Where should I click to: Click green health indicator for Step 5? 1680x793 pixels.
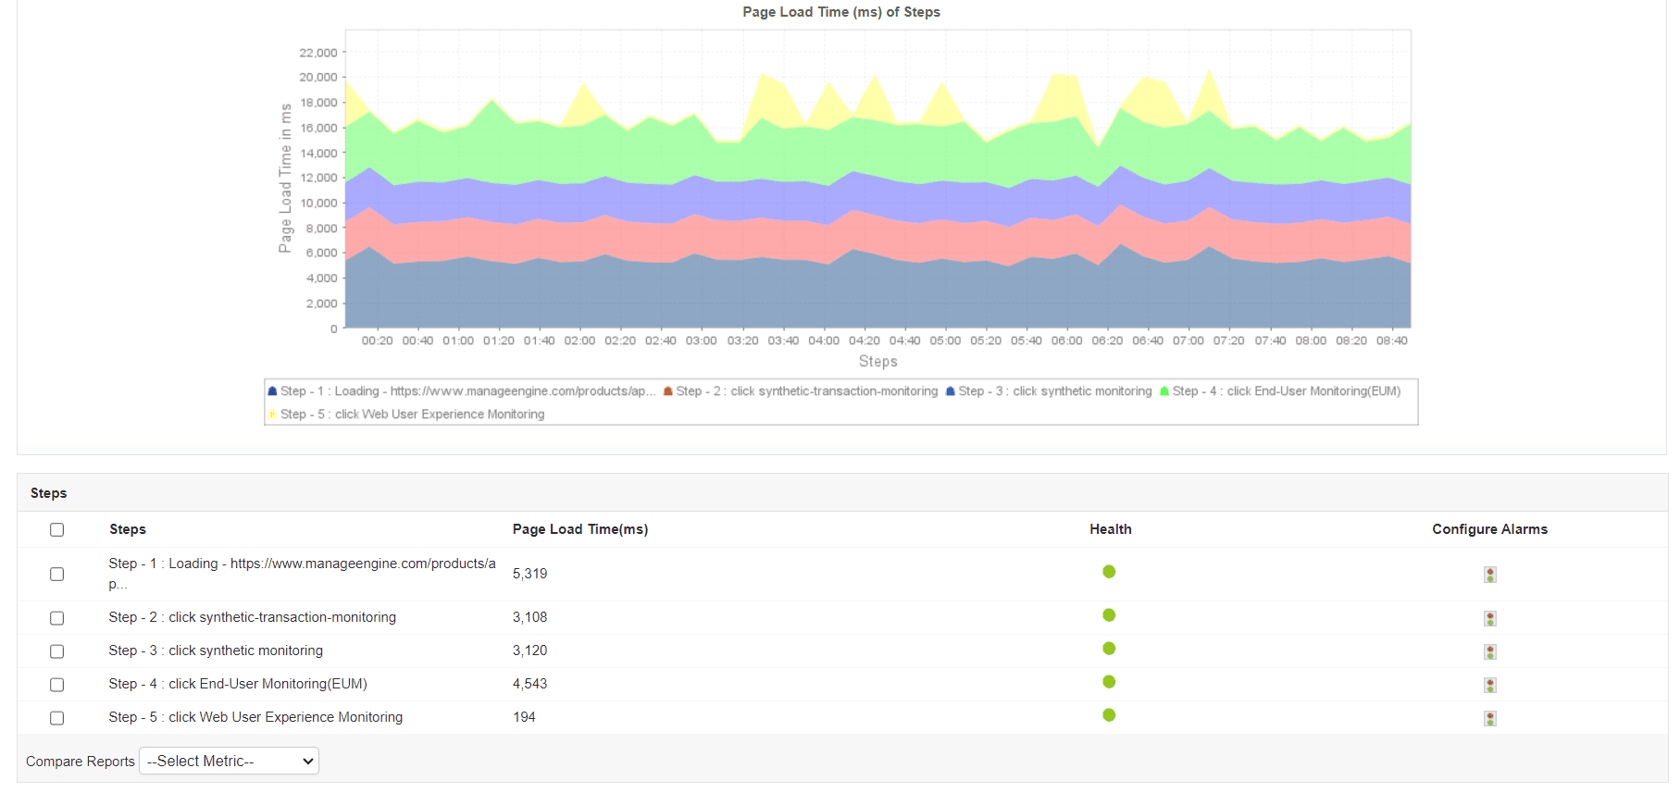pos(1109,715)
